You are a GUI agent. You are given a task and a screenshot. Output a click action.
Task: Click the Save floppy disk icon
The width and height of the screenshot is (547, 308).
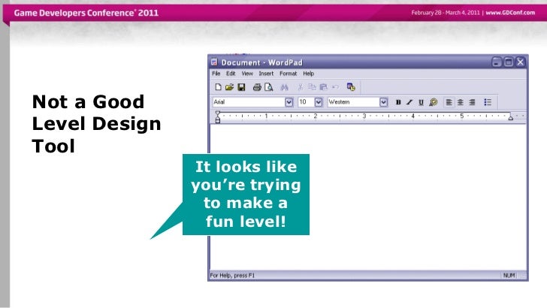pos(241,87)
